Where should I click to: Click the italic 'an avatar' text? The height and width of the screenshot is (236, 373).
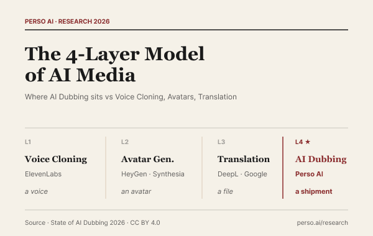pos(136,191)
